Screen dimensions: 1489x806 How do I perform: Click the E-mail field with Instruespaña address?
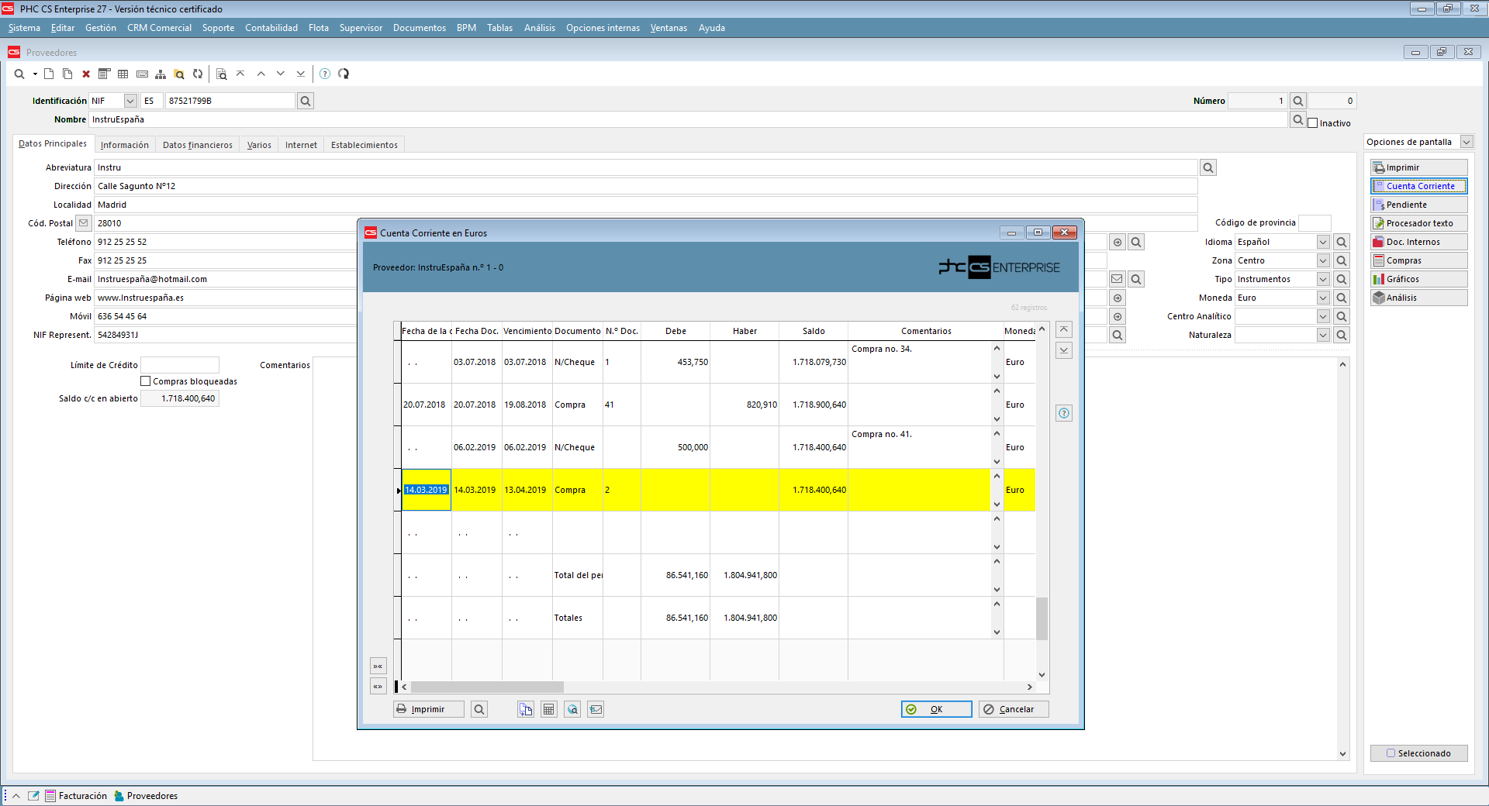(225, 279)
